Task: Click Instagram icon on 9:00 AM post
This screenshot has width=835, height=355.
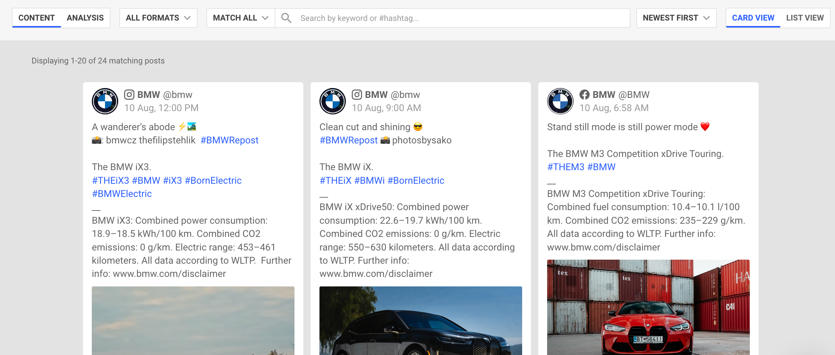Action: (357, 95)
